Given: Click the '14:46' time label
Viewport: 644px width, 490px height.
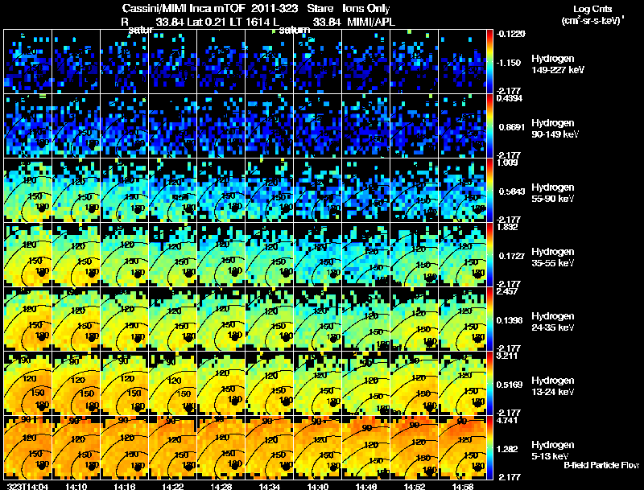Looking at the screenshot, I should coord(366,486).
